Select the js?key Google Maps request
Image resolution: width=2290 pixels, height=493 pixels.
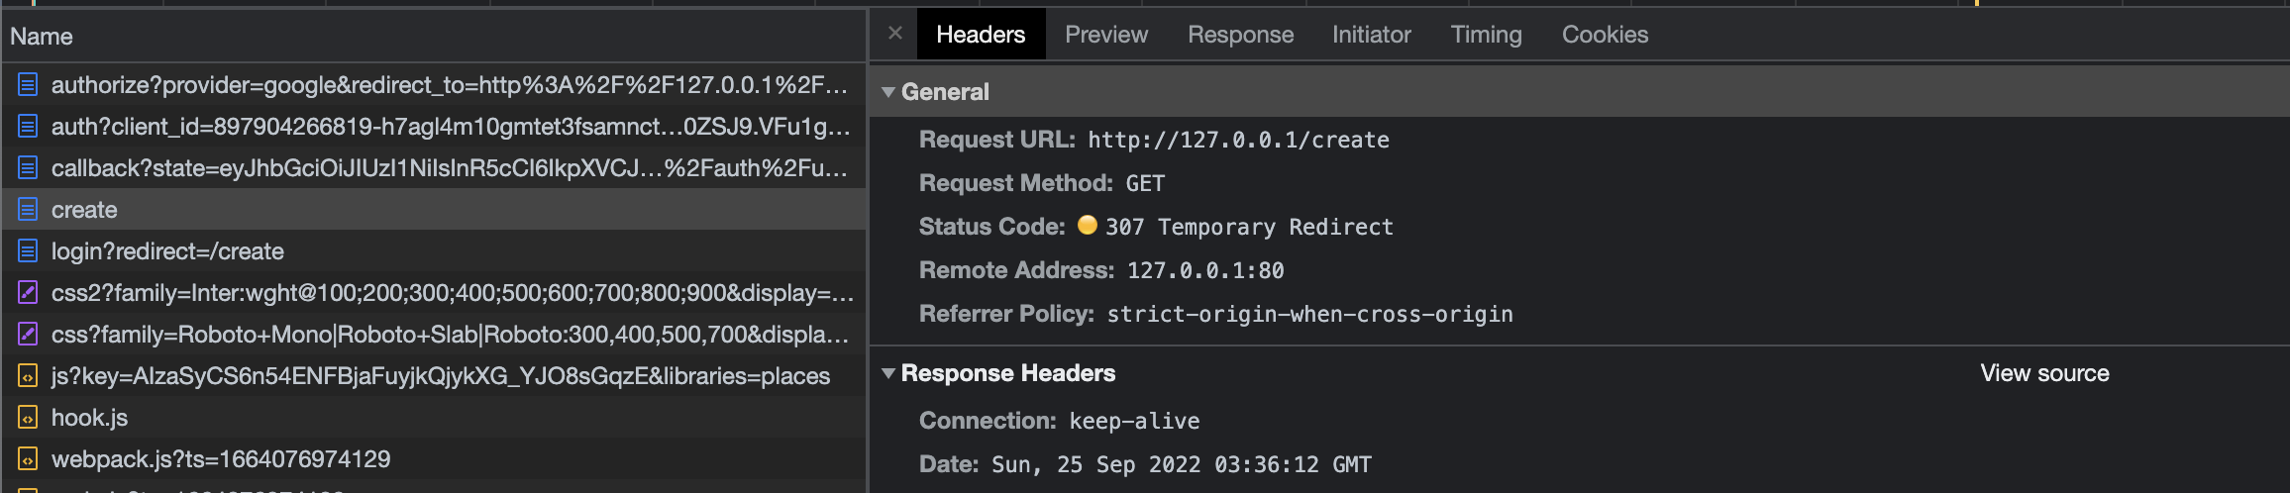point(440,376)
